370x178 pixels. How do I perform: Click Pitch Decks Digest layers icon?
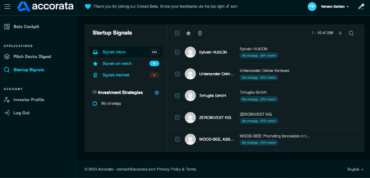pos(7,57)
